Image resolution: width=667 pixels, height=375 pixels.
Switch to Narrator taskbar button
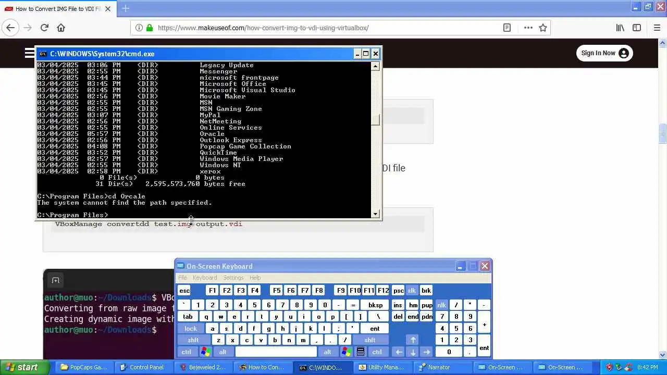pos(441,367)
